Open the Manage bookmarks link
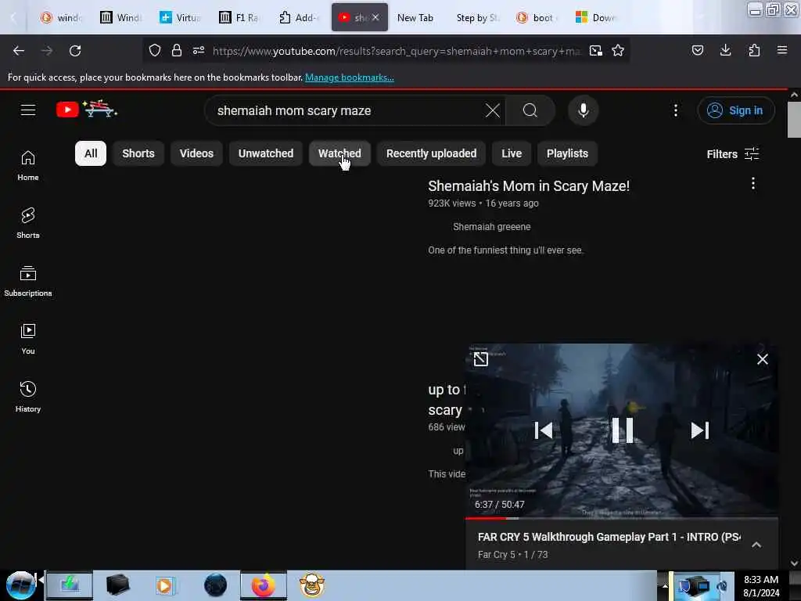801x601 pixels. pyautogui.click(x=350, y=77)
